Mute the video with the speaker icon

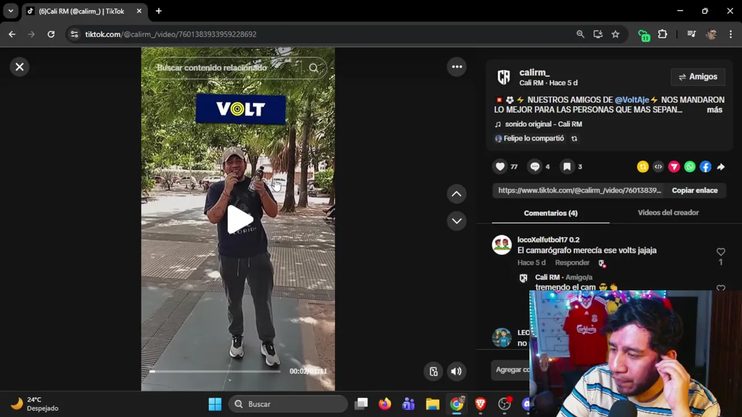(x=456, y=371)
